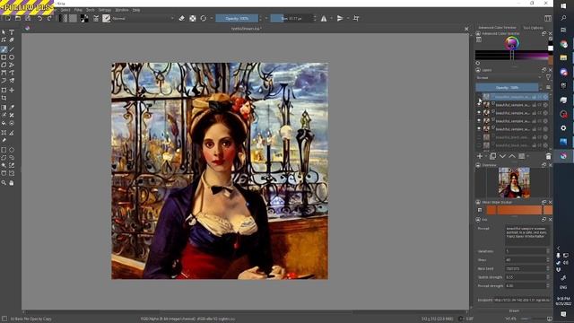
Task: Adjust the toolbar brush Opacity slider
Action: coord(237,18)
